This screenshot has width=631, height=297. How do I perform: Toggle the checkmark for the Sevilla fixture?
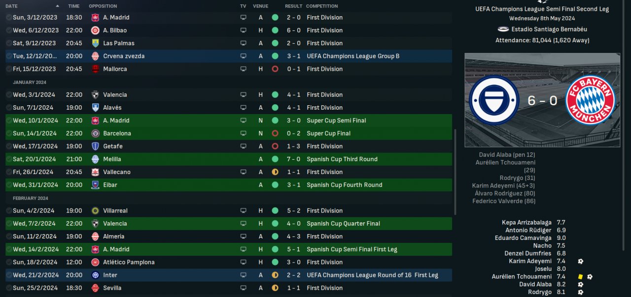click(x=9, y=288)
